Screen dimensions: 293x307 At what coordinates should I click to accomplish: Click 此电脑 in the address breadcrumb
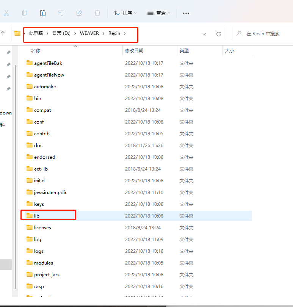tap(36, 33)
